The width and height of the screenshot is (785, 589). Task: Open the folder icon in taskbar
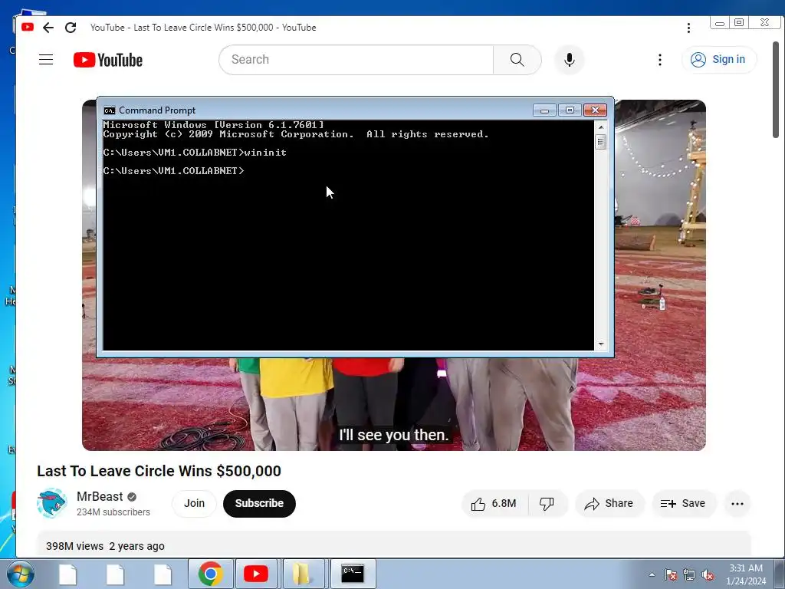(302, 574)
